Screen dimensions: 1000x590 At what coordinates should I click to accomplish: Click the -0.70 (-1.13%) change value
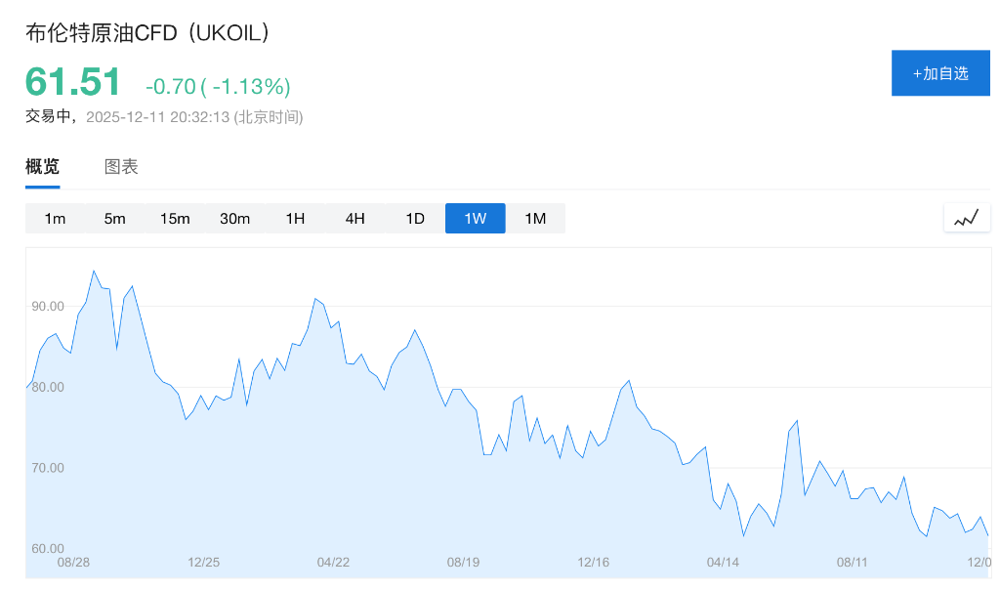tap(218, 87)
